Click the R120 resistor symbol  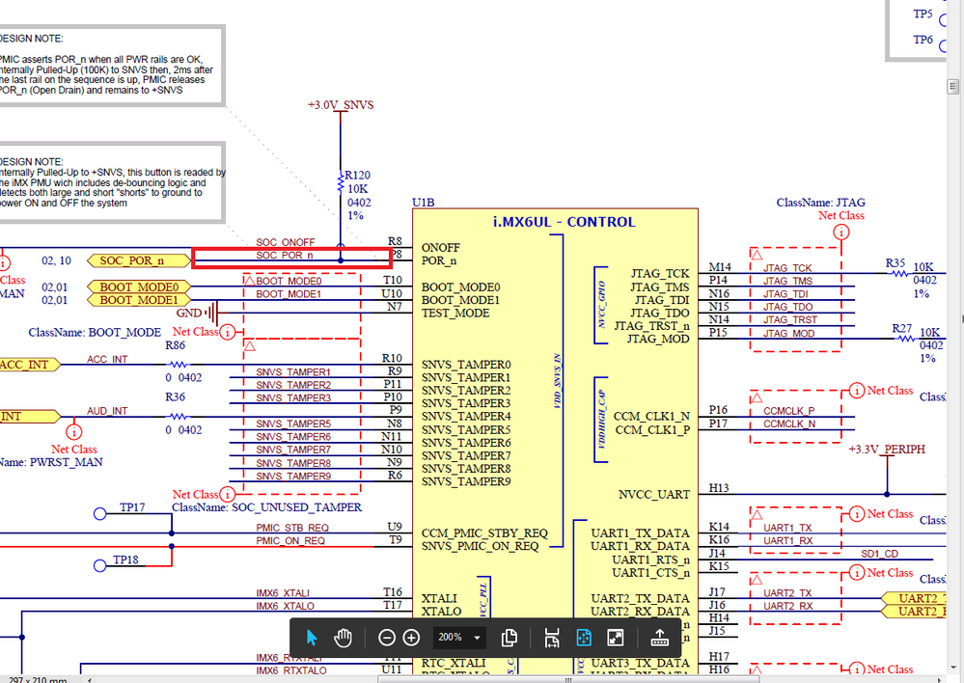(340, 182)
